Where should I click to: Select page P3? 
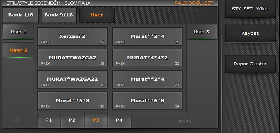96,120
